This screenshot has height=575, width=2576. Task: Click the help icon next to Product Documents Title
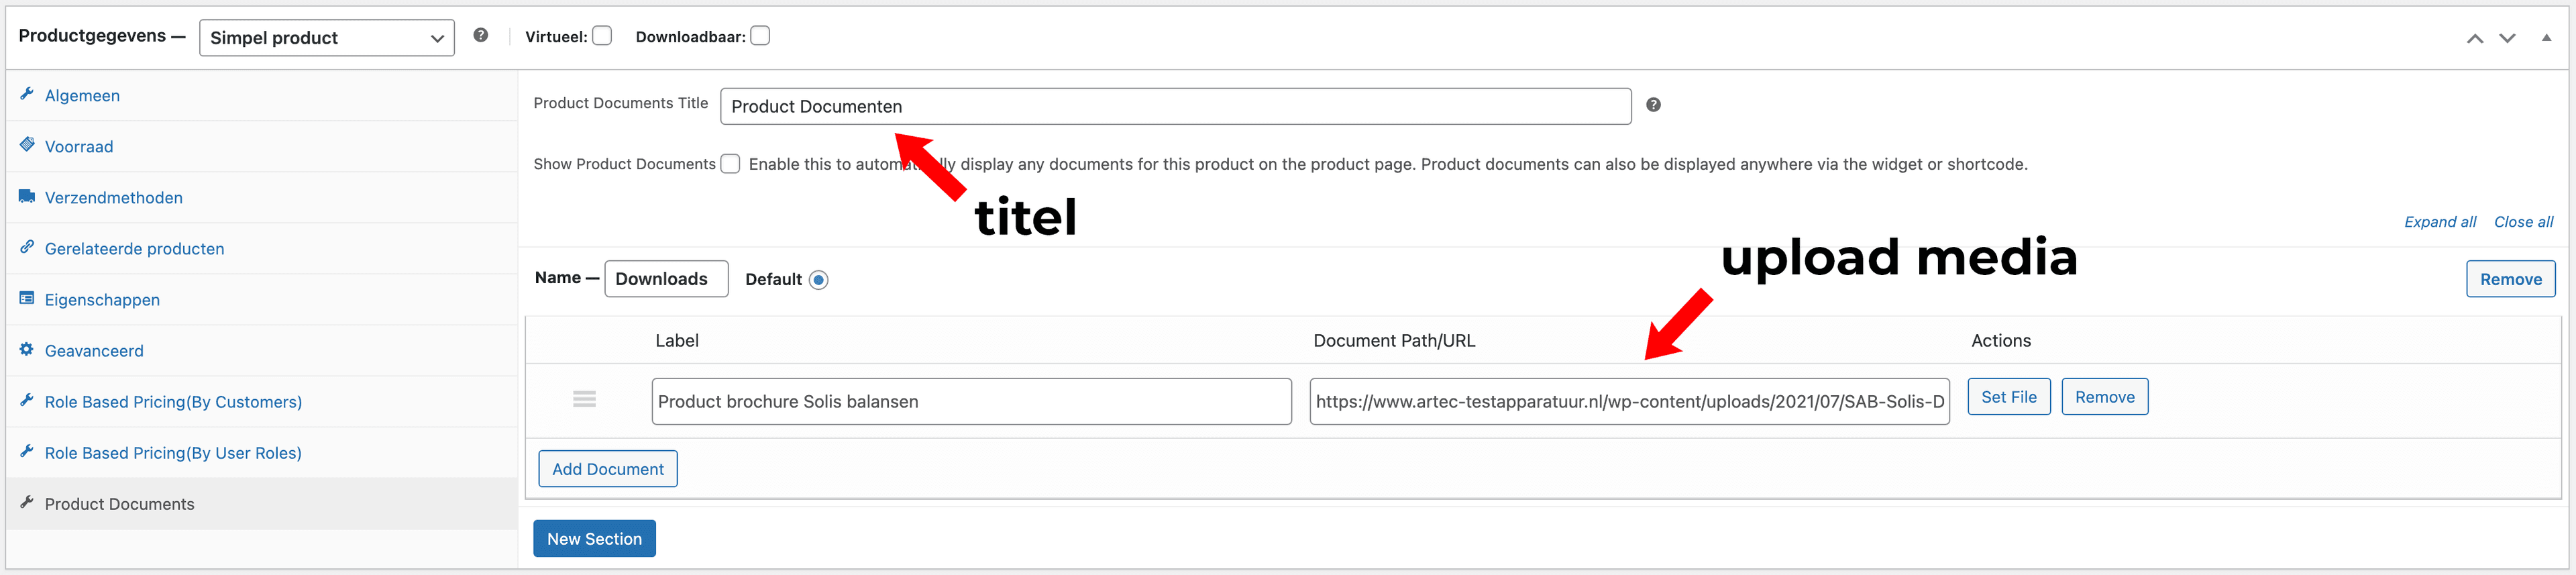coord(1654,105)
